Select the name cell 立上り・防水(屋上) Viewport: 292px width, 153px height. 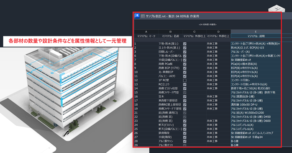pos(170,48)
